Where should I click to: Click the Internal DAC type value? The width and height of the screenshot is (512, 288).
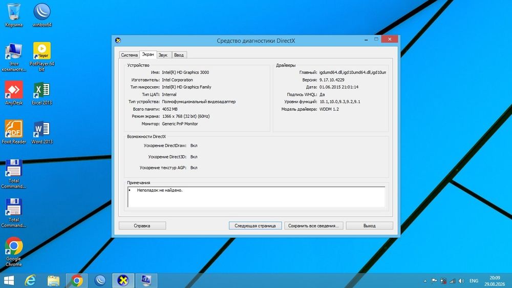pyautogui.click(x=169, y=94)
